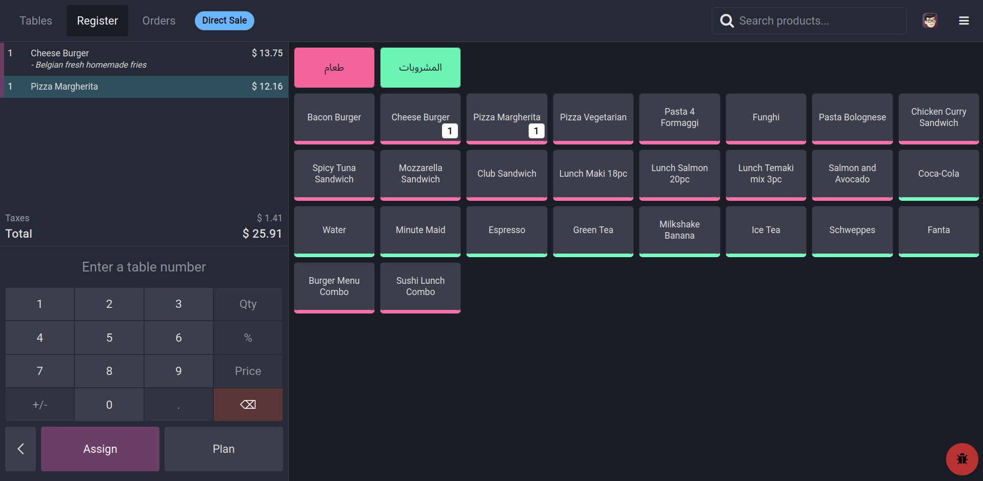Screen dimensions: 983x481
Task: Open the hamburger menu
Action: pyautogui.click(x=964, y=20)
